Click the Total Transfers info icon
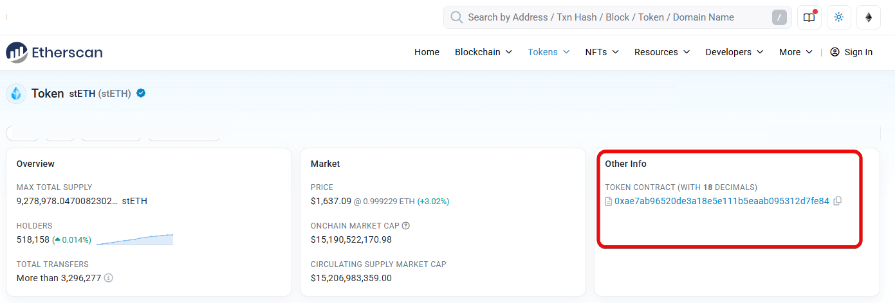895x303 pixels. 109,278
